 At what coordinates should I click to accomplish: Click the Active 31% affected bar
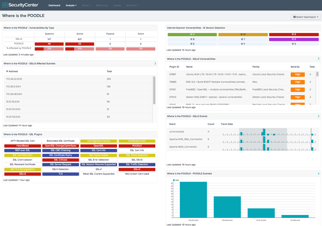click(x=80, y=49)
